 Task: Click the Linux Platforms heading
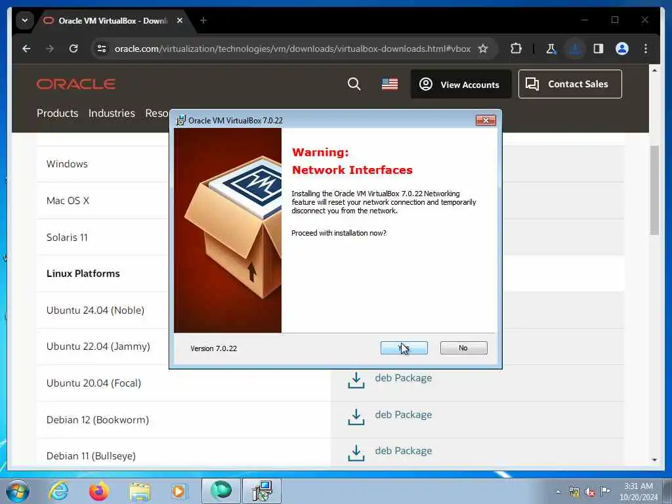83,274
